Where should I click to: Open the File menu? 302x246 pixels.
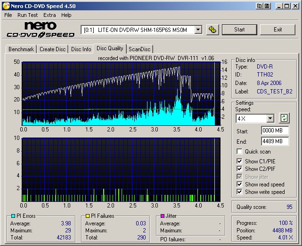[8, 15]
